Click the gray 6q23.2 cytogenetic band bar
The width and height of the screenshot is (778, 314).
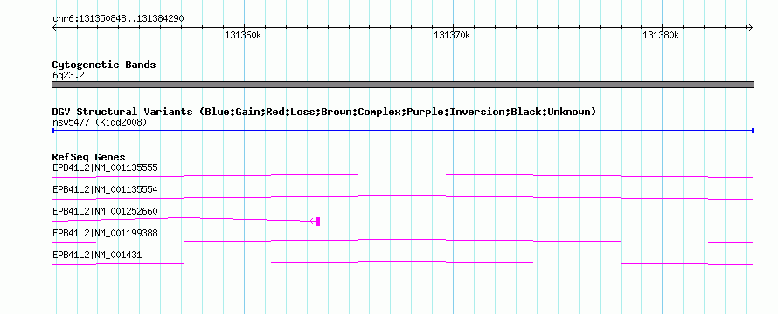(x=402, y=85)
